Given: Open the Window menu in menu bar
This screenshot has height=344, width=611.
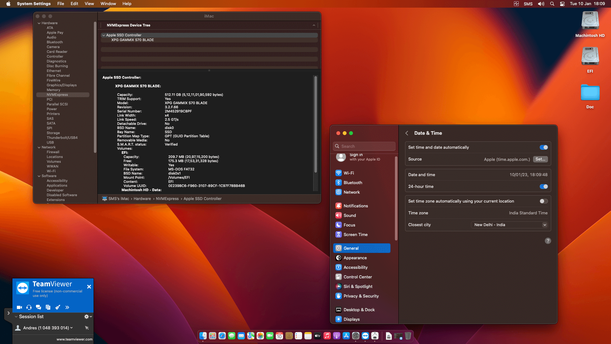Looking at the screenshot, I should pyautogui.click(x=108, y=4).
